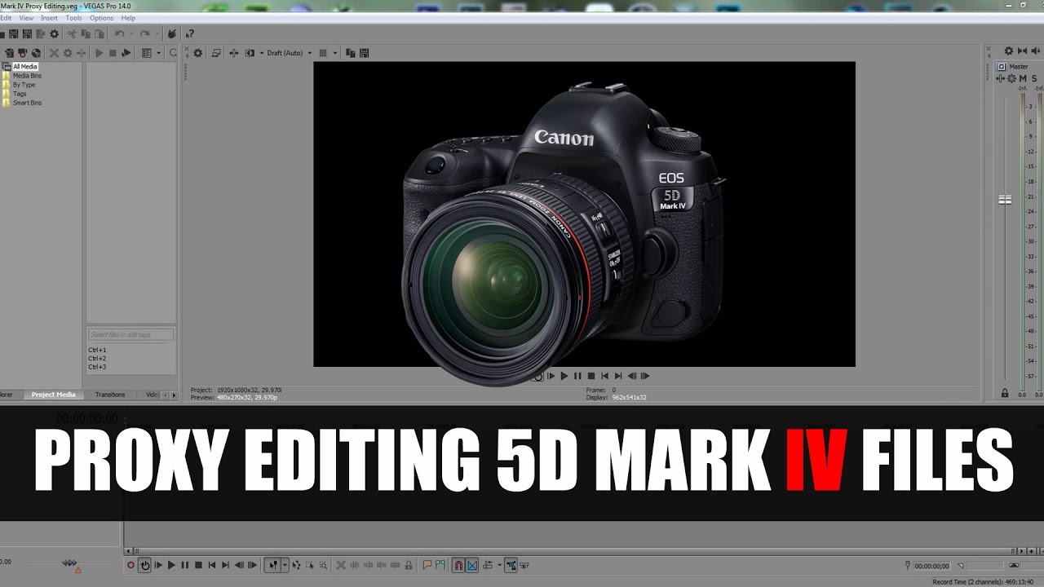Click the Undo arrow icon

[119, 34]
